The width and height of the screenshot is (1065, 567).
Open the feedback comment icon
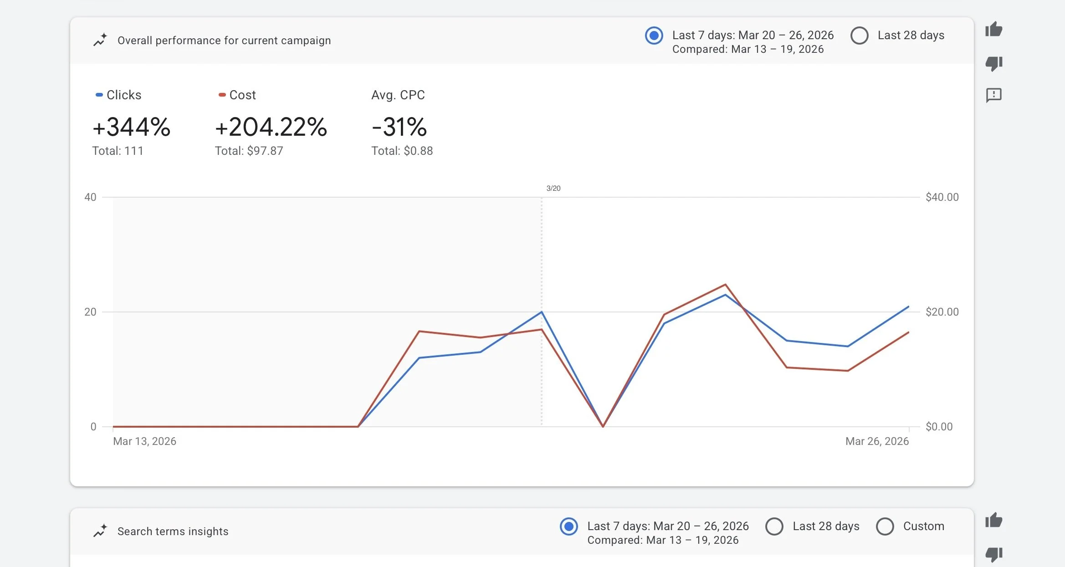(x=995, y=95)
